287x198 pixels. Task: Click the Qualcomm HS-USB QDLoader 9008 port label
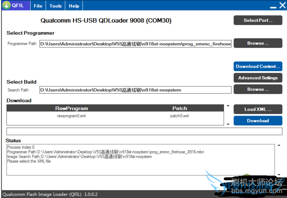pos(106,20)
